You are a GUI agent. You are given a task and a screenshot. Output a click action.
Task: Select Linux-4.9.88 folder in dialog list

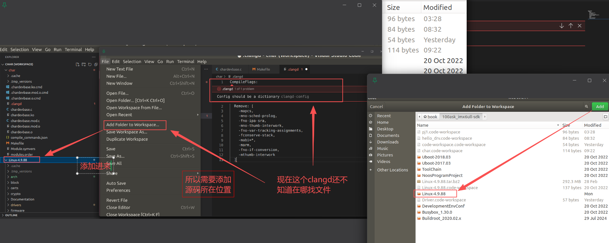434,194
